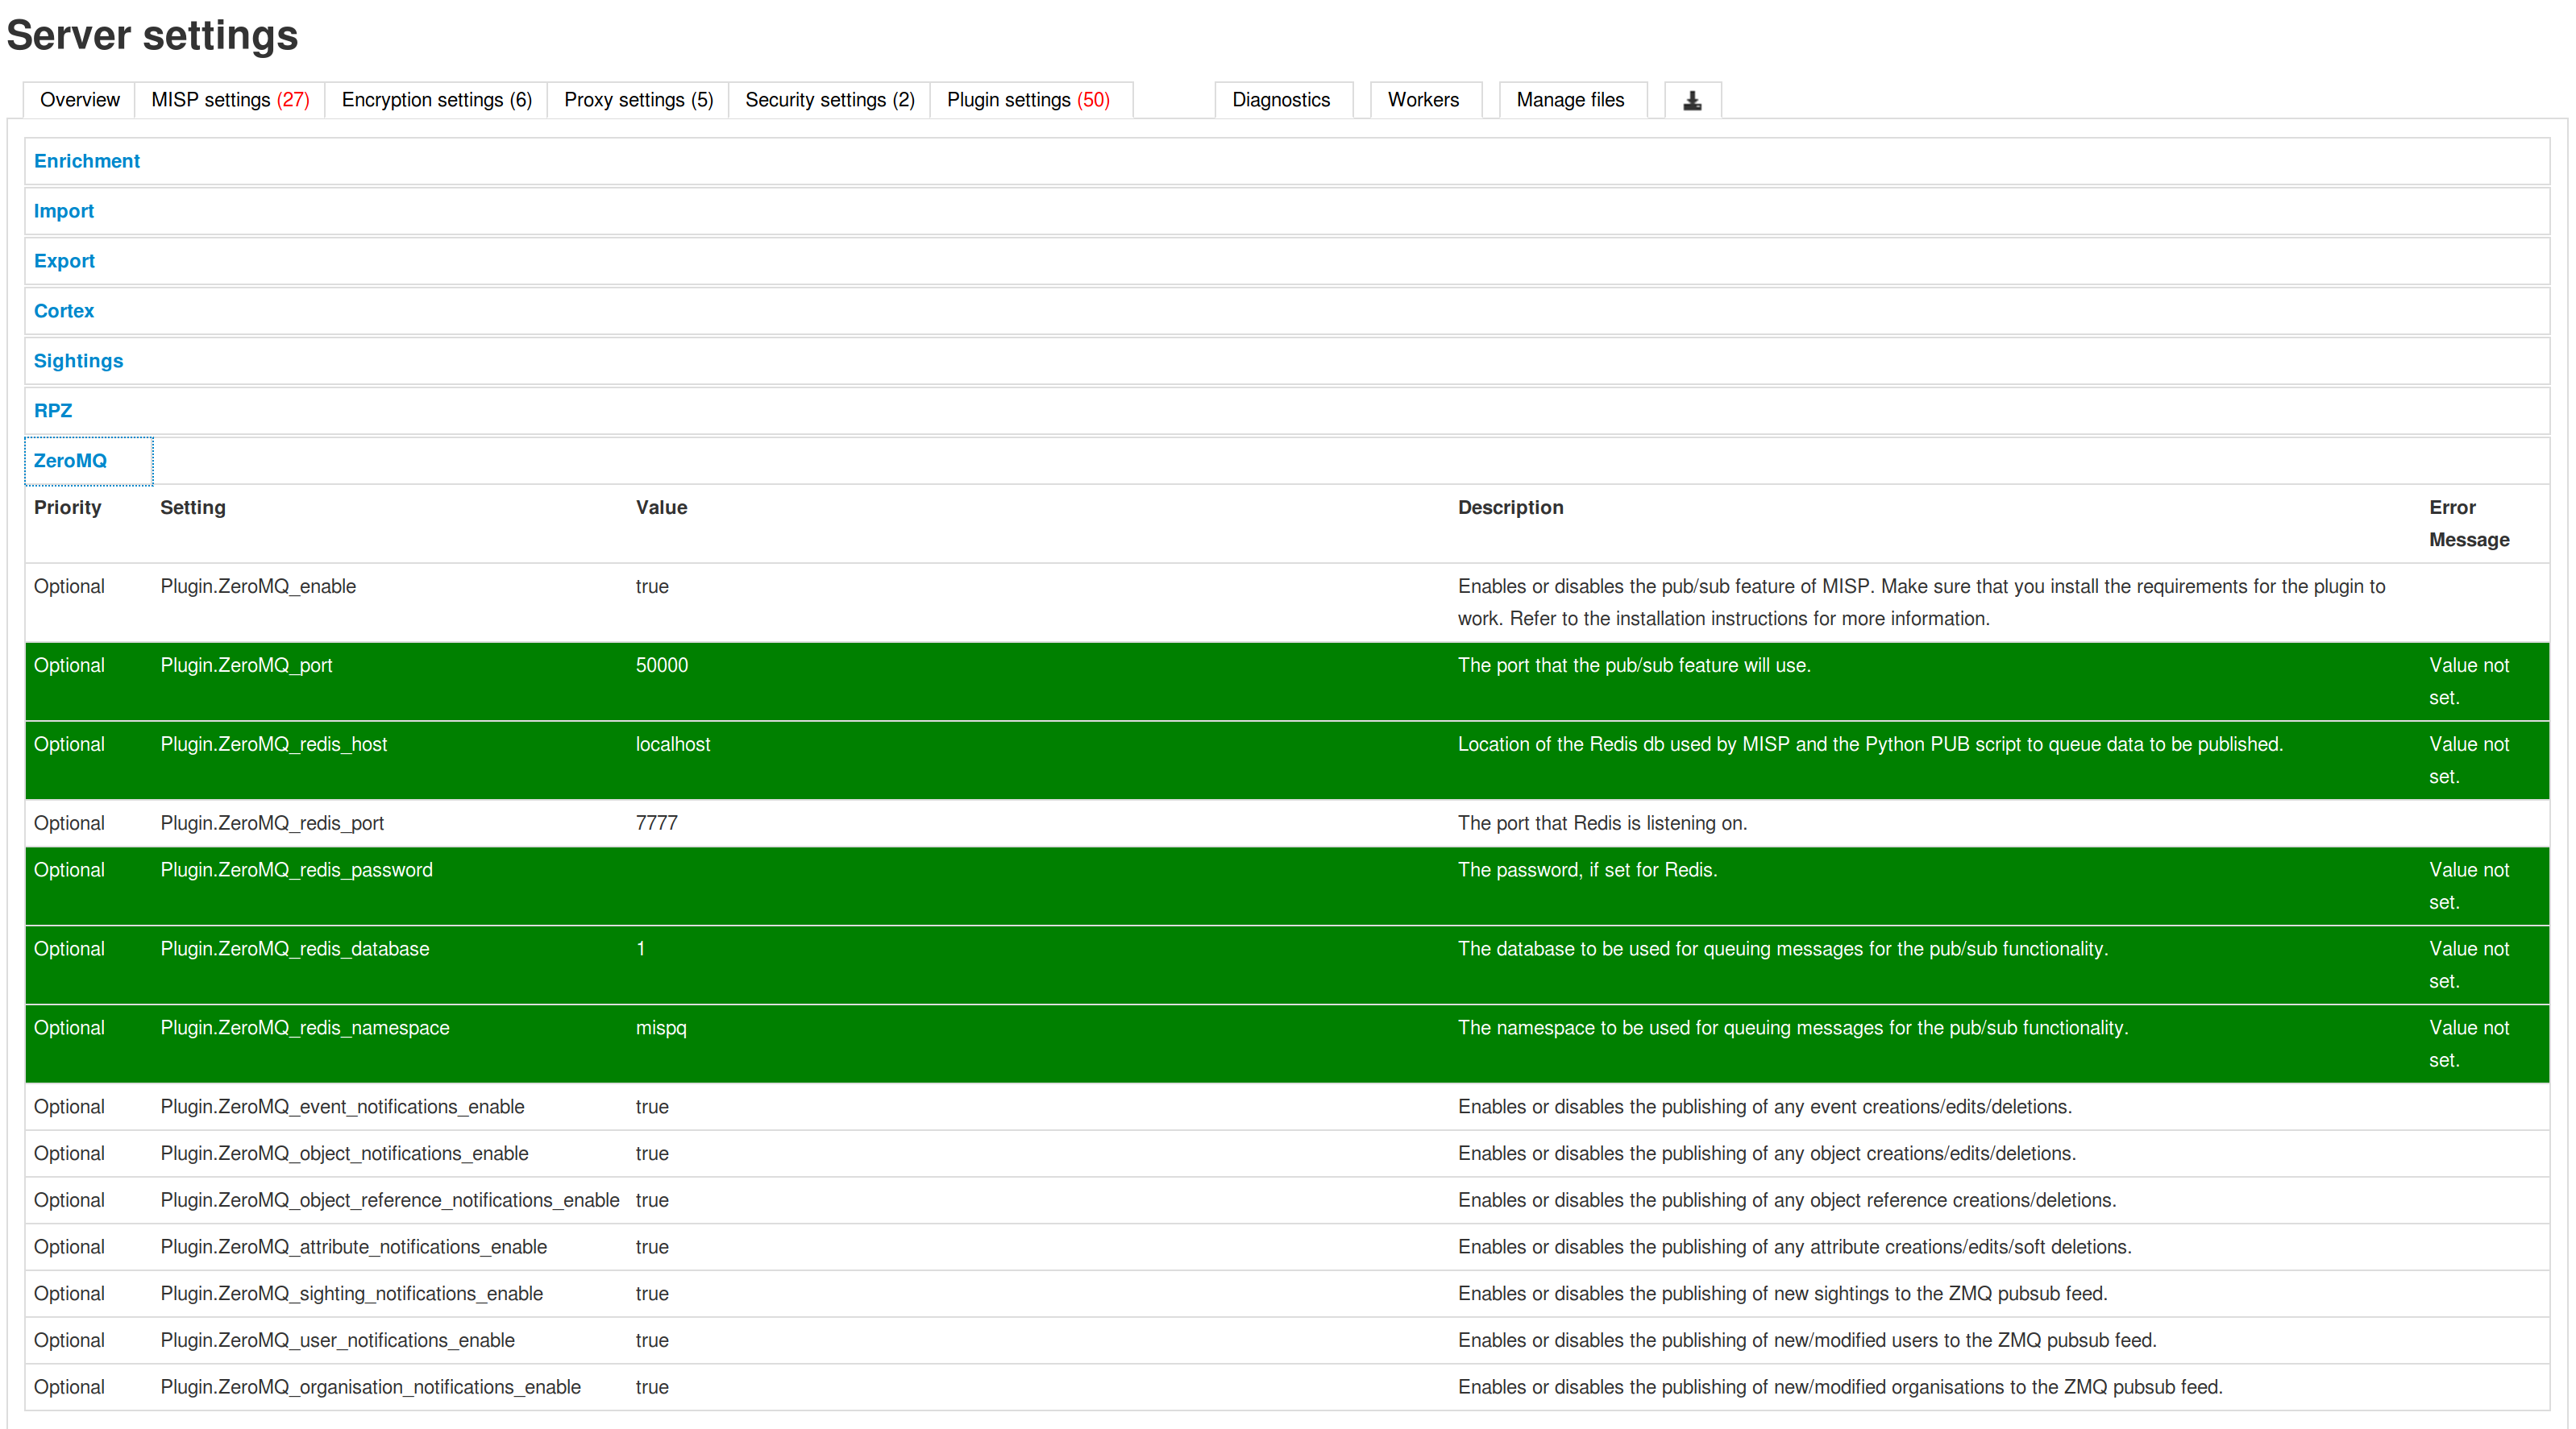This screenshot has width=2576, height=1429.
Task: Expand the RPZ section
Action: [53, 411]
